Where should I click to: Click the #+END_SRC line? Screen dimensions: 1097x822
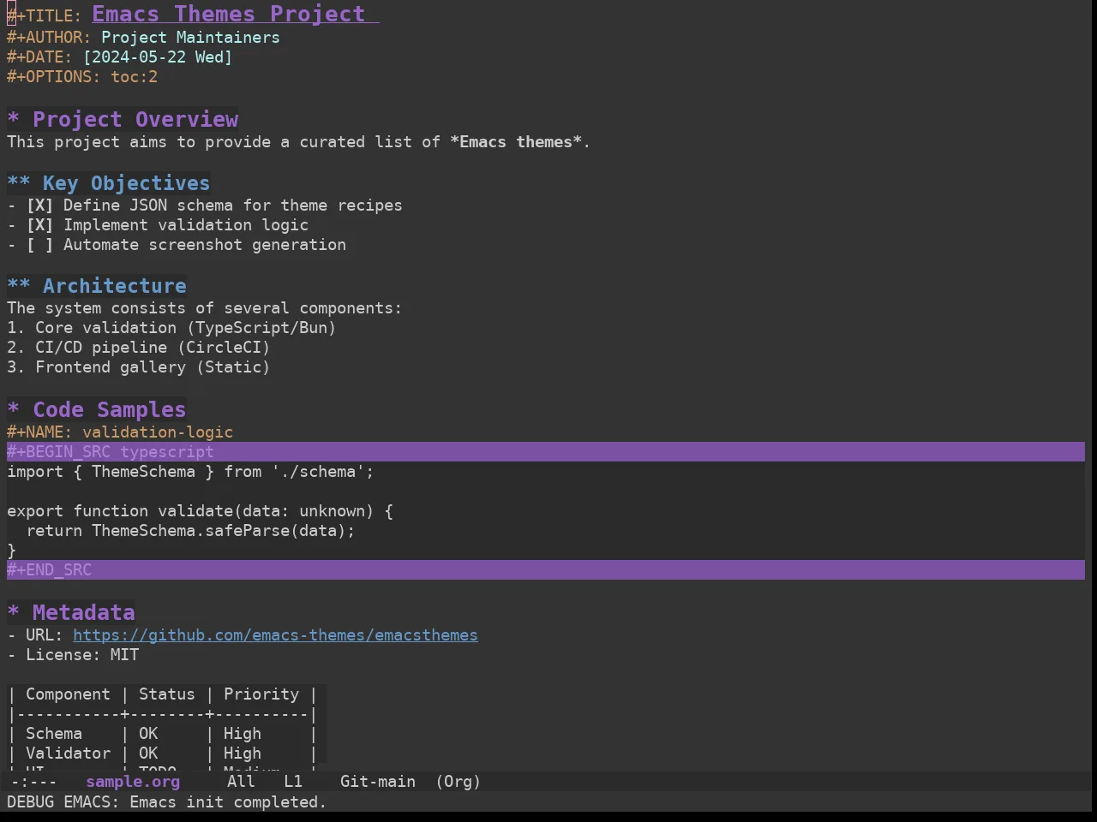546,570
